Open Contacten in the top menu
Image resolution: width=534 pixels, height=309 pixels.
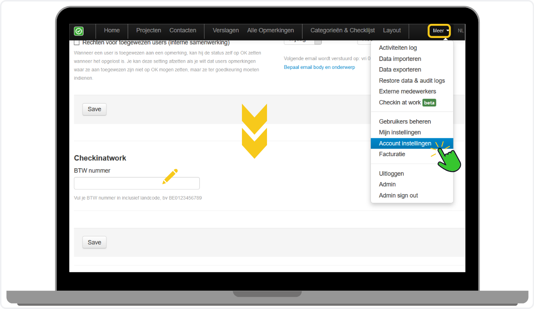183,30
